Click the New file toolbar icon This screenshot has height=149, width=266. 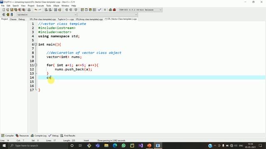click(4, 10)
